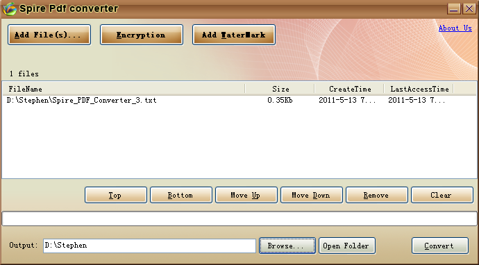The width and height of the screenshot is (479, 265).
Task: Click the Move Up button
Action: [246, 195]
